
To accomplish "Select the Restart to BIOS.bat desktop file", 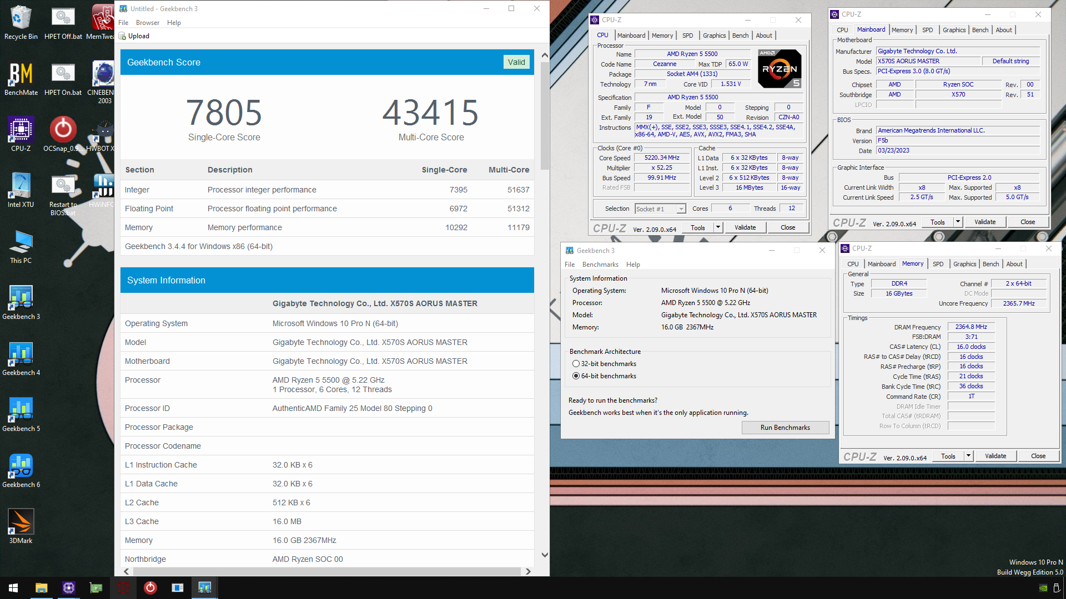I will click(63, 194).
